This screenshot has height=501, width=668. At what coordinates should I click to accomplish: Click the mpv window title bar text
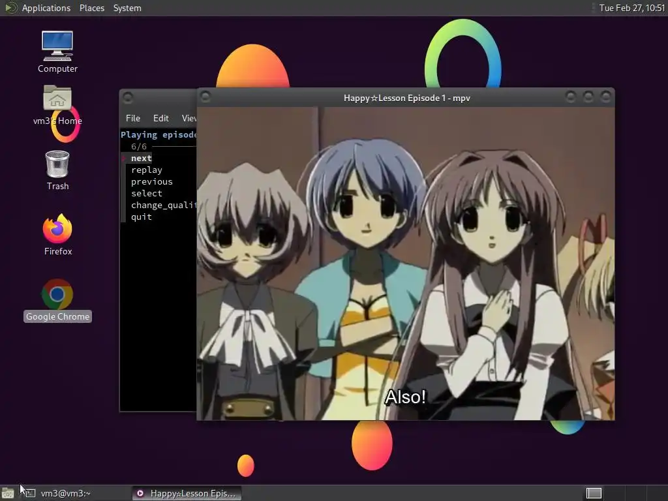point(407,98)
